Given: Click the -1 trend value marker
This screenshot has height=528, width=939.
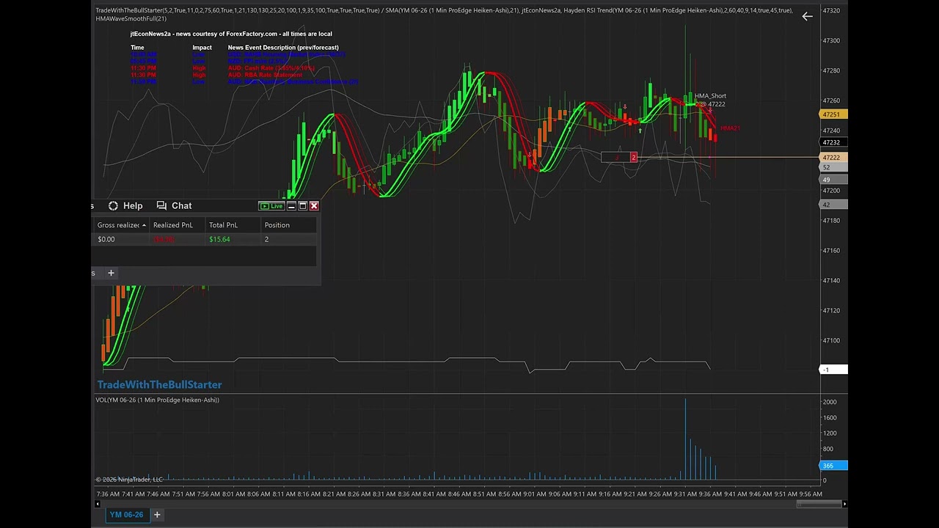Looking at the screenshot, I should (833, 370).
